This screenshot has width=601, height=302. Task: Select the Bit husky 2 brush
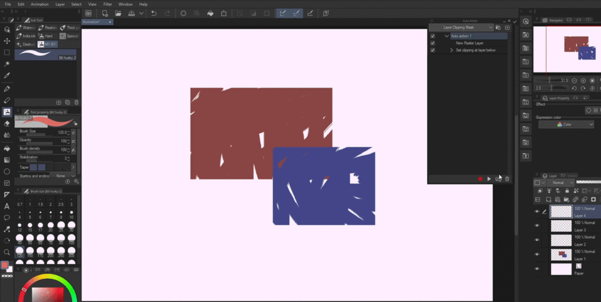point(46,55)
